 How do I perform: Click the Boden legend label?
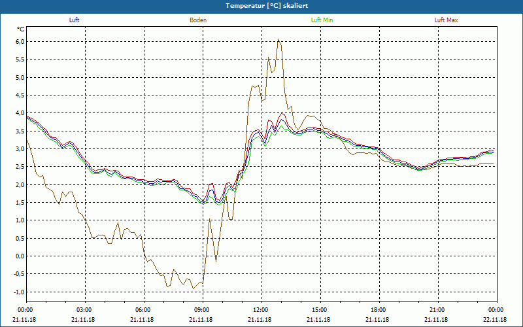click(198, 20)
